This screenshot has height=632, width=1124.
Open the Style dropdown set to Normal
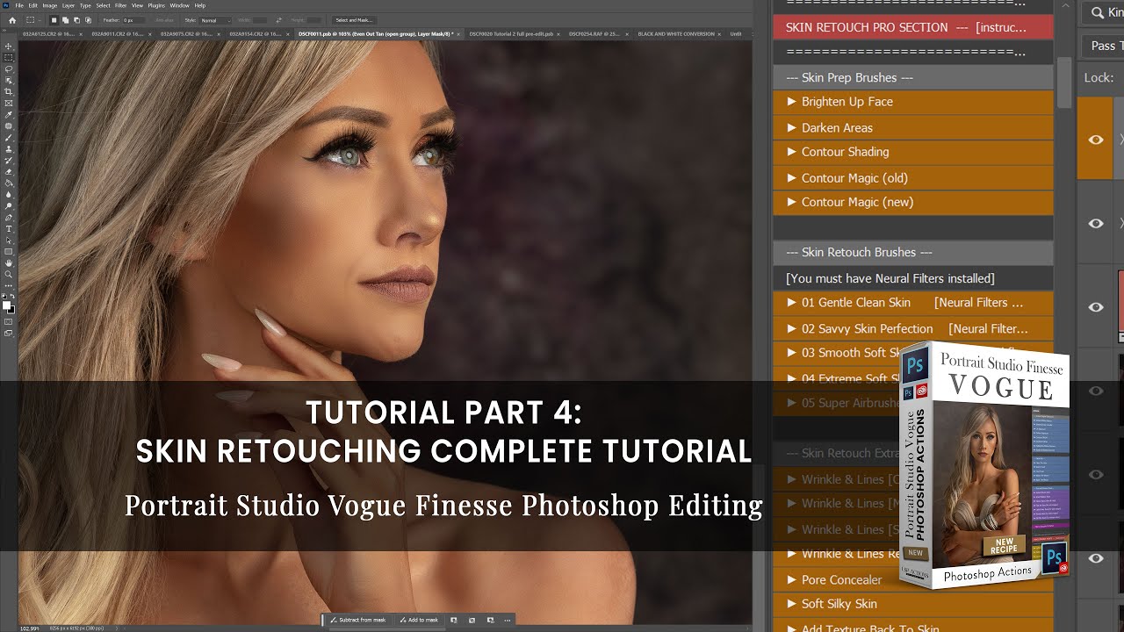click(215, 20)
